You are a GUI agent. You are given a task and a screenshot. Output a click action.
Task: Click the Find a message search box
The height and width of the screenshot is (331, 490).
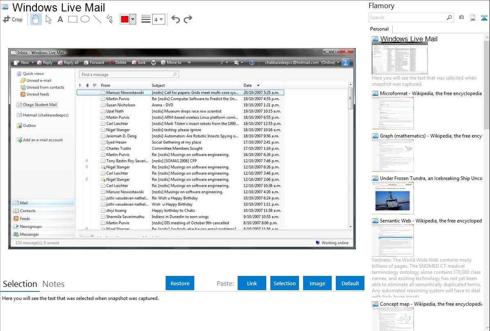129,75
